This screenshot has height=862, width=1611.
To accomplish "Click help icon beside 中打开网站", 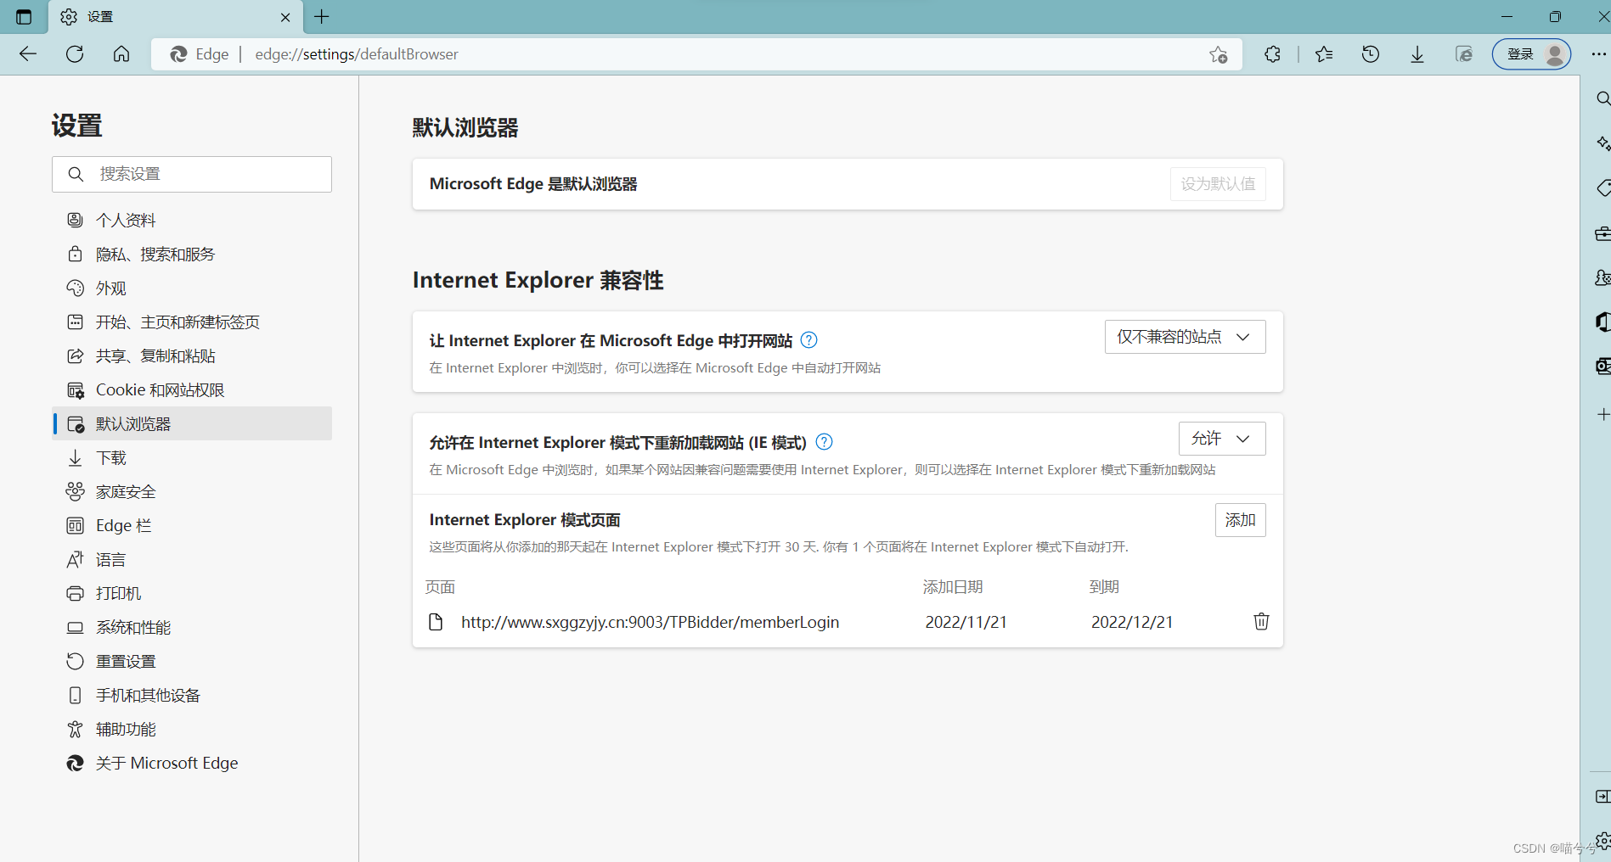I will 809,340.
